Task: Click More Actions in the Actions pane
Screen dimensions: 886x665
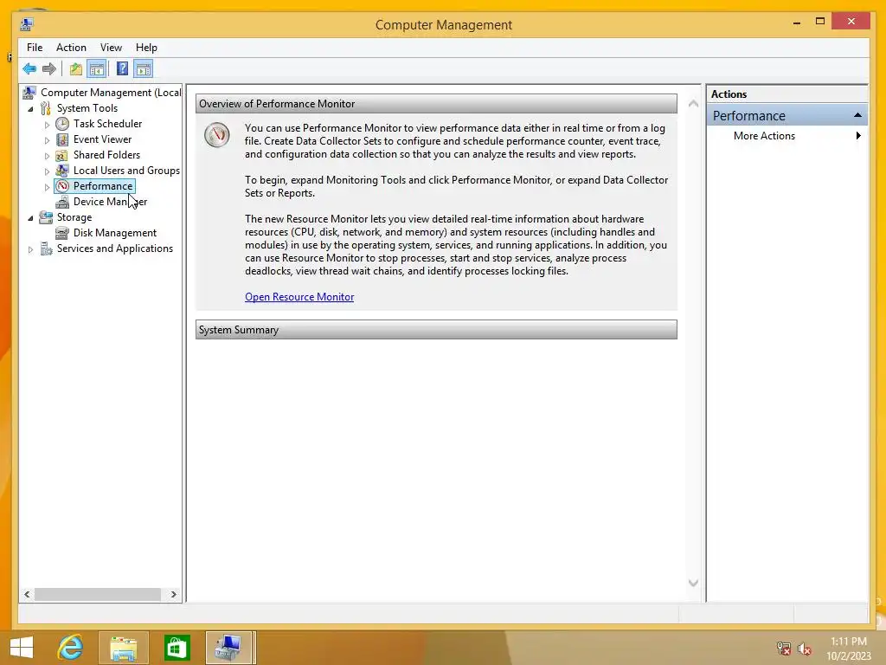Action: (764, 136)
